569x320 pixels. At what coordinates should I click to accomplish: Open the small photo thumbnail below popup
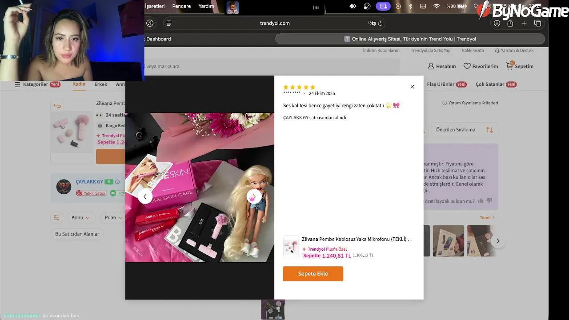tap(273, 310)
